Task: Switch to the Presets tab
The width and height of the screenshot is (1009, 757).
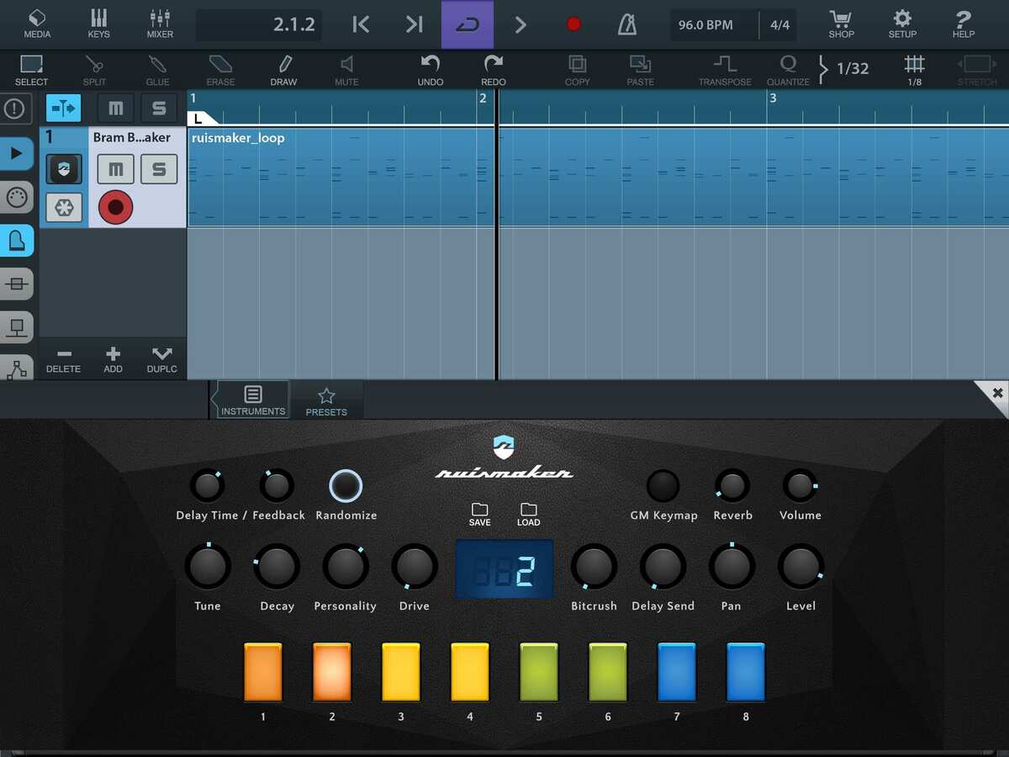Action: [x=326, y=400]
